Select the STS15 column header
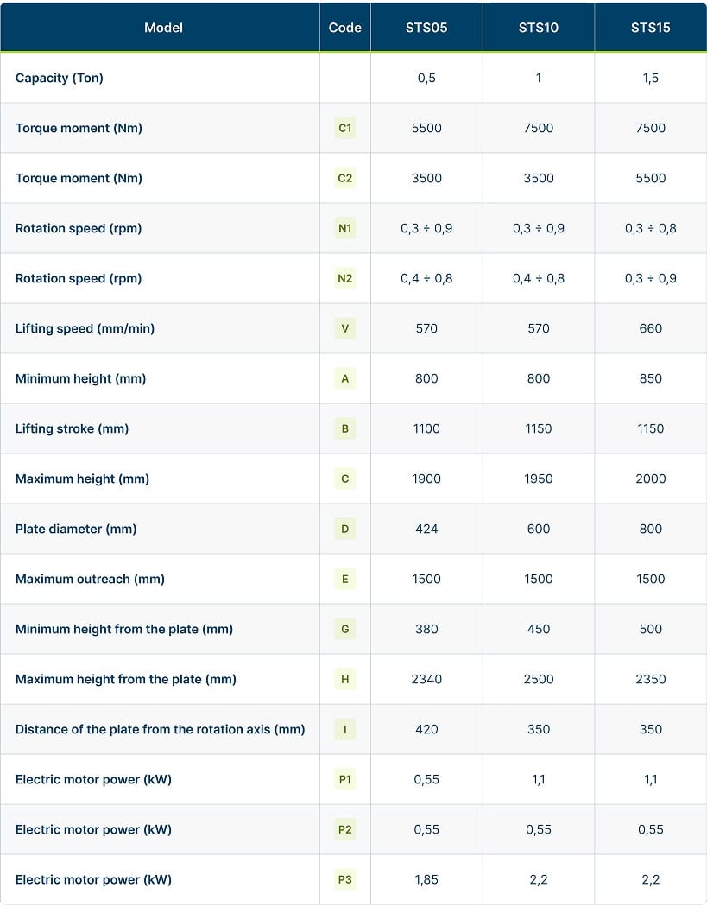The width and height of the screenshot is (707, 907). pos(651,28)
